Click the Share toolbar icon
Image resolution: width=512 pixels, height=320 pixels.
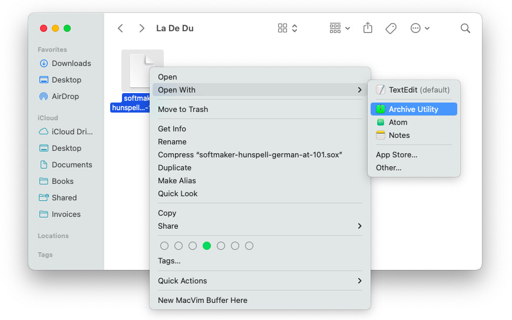click(x=368, y=28)
